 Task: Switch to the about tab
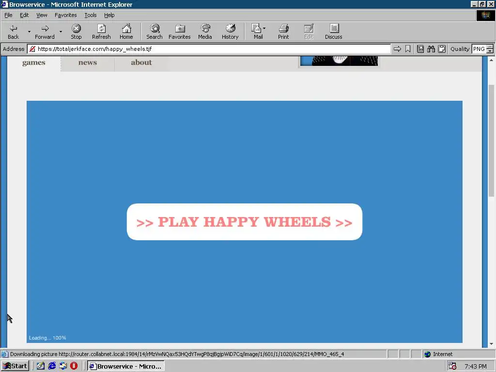141,62
